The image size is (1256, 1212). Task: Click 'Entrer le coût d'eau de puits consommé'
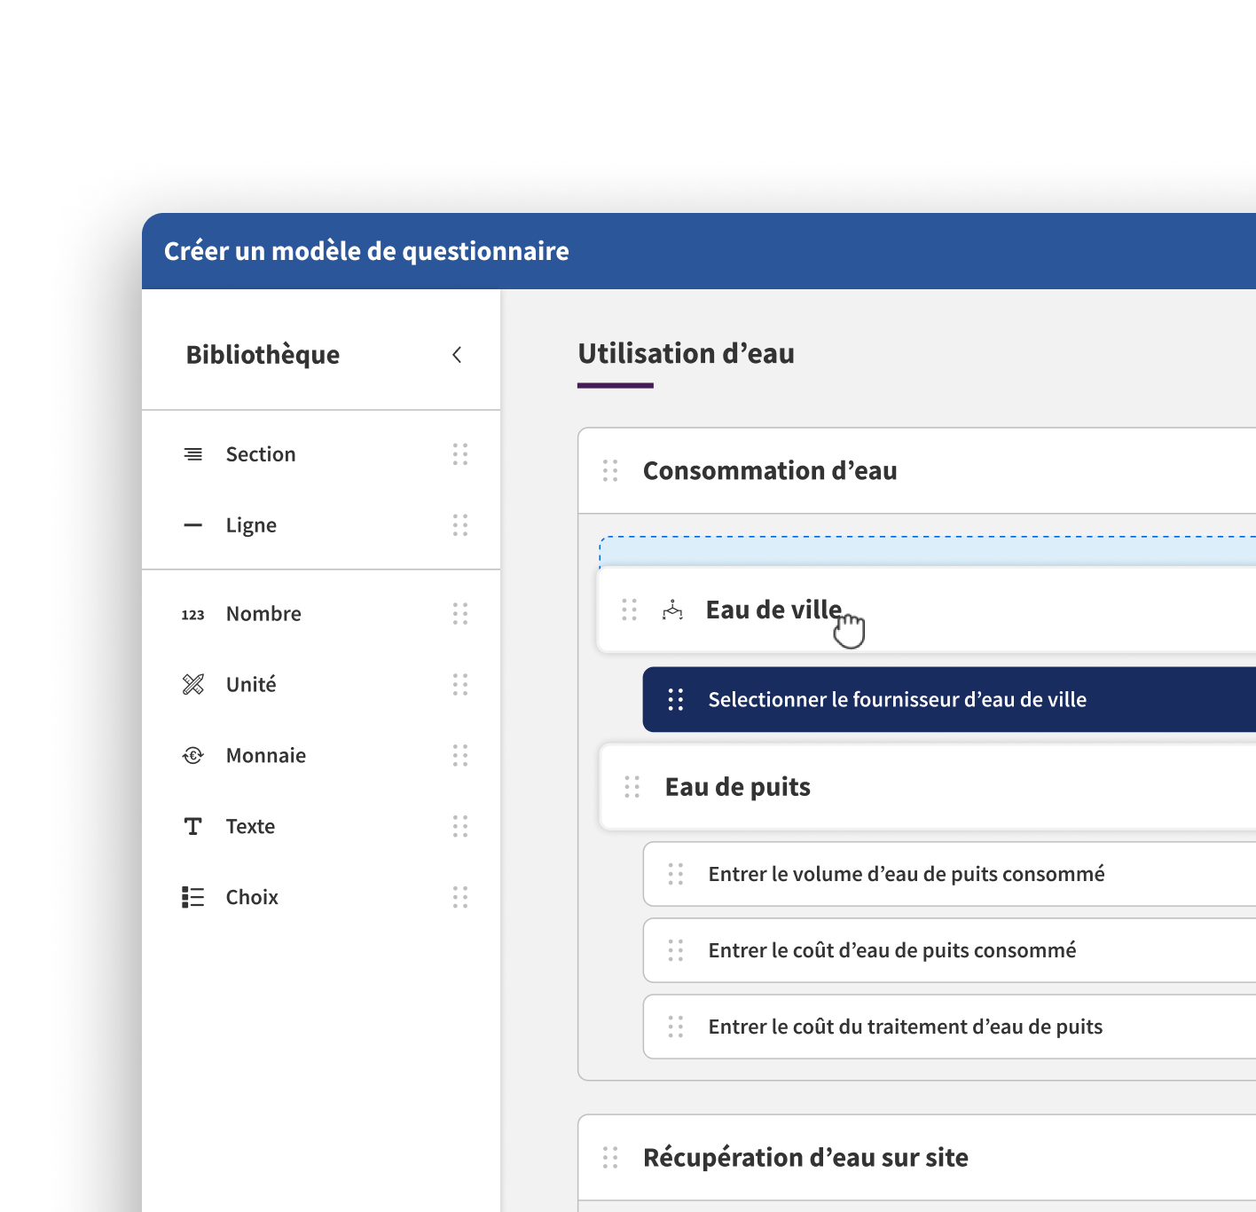click(x=949, y=950)
